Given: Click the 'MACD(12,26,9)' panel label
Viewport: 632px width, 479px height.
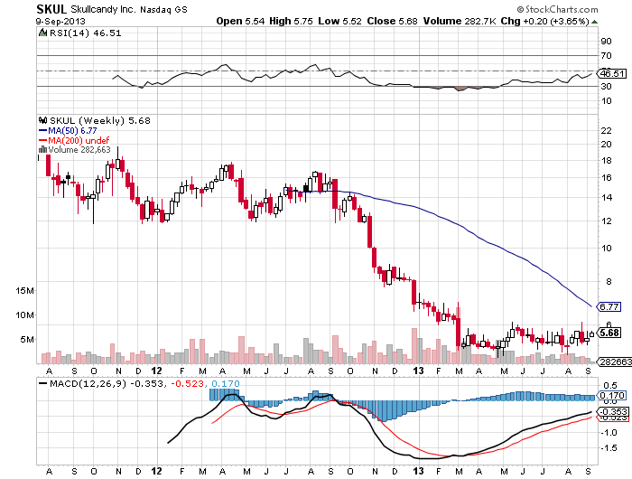Looking at the screenshot, I should tap(88, 383).
